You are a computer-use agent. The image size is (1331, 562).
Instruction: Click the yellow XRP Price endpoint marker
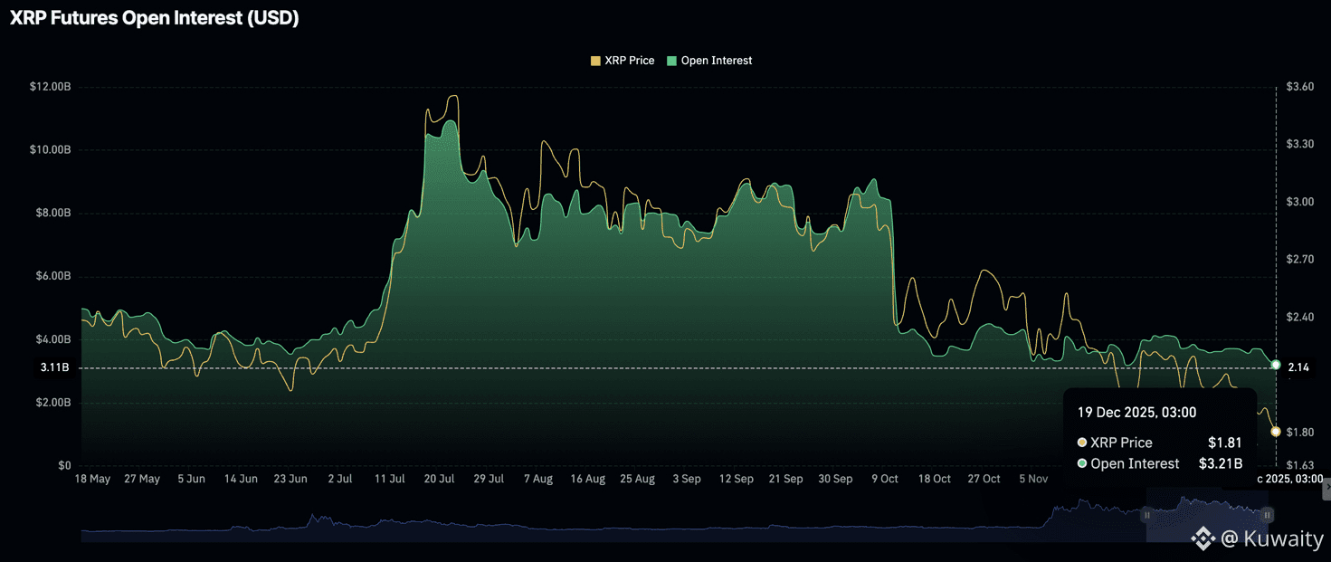[x=1276, y=432]
